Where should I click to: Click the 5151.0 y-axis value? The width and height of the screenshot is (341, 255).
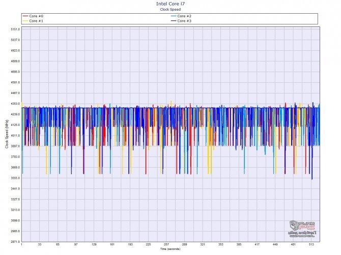pos(15,29)
